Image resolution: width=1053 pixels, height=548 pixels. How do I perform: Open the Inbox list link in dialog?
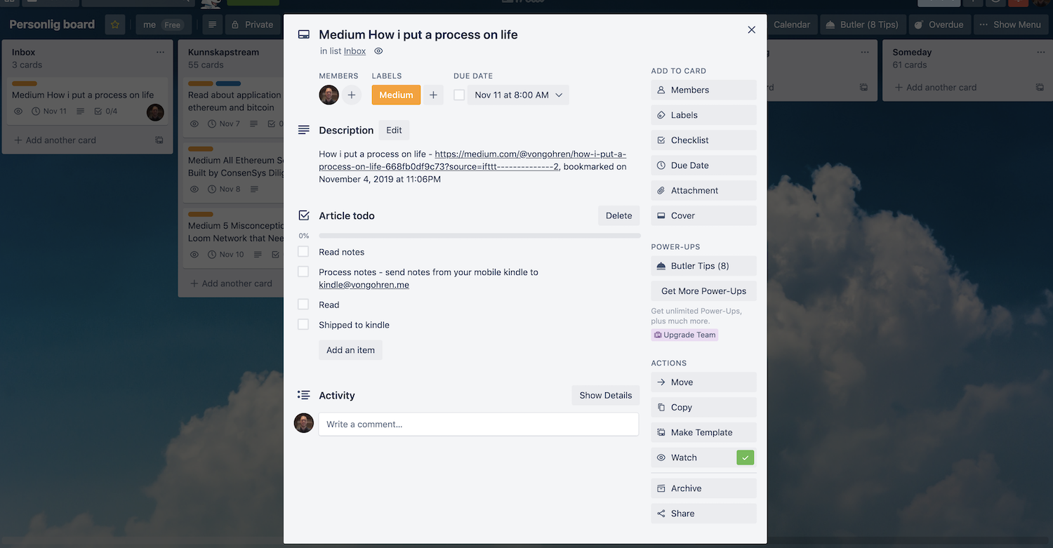click(355, 51)
